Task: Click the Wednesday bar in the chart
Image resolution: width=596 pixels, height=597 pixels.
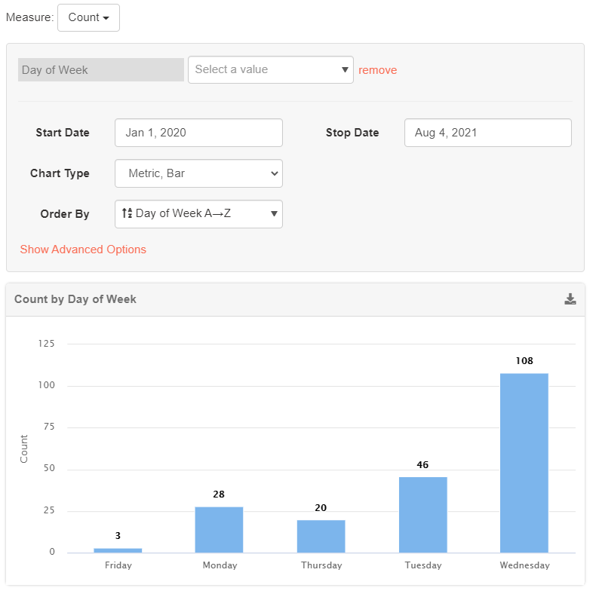Action: [x=524, y=463]
